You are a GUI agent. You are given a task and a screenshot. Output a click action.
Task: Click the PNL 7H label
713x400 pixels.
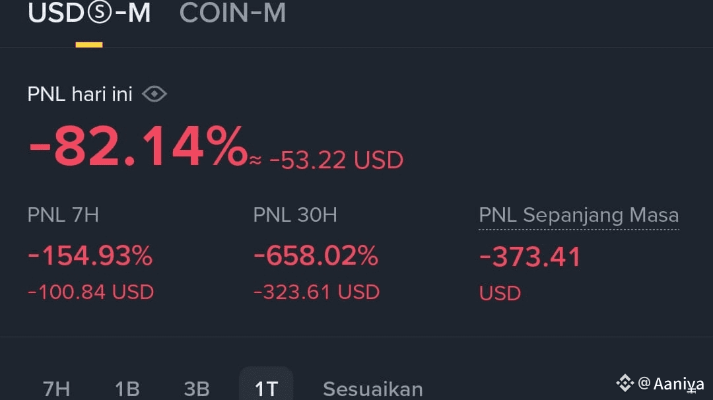click(x=63, y=215)
